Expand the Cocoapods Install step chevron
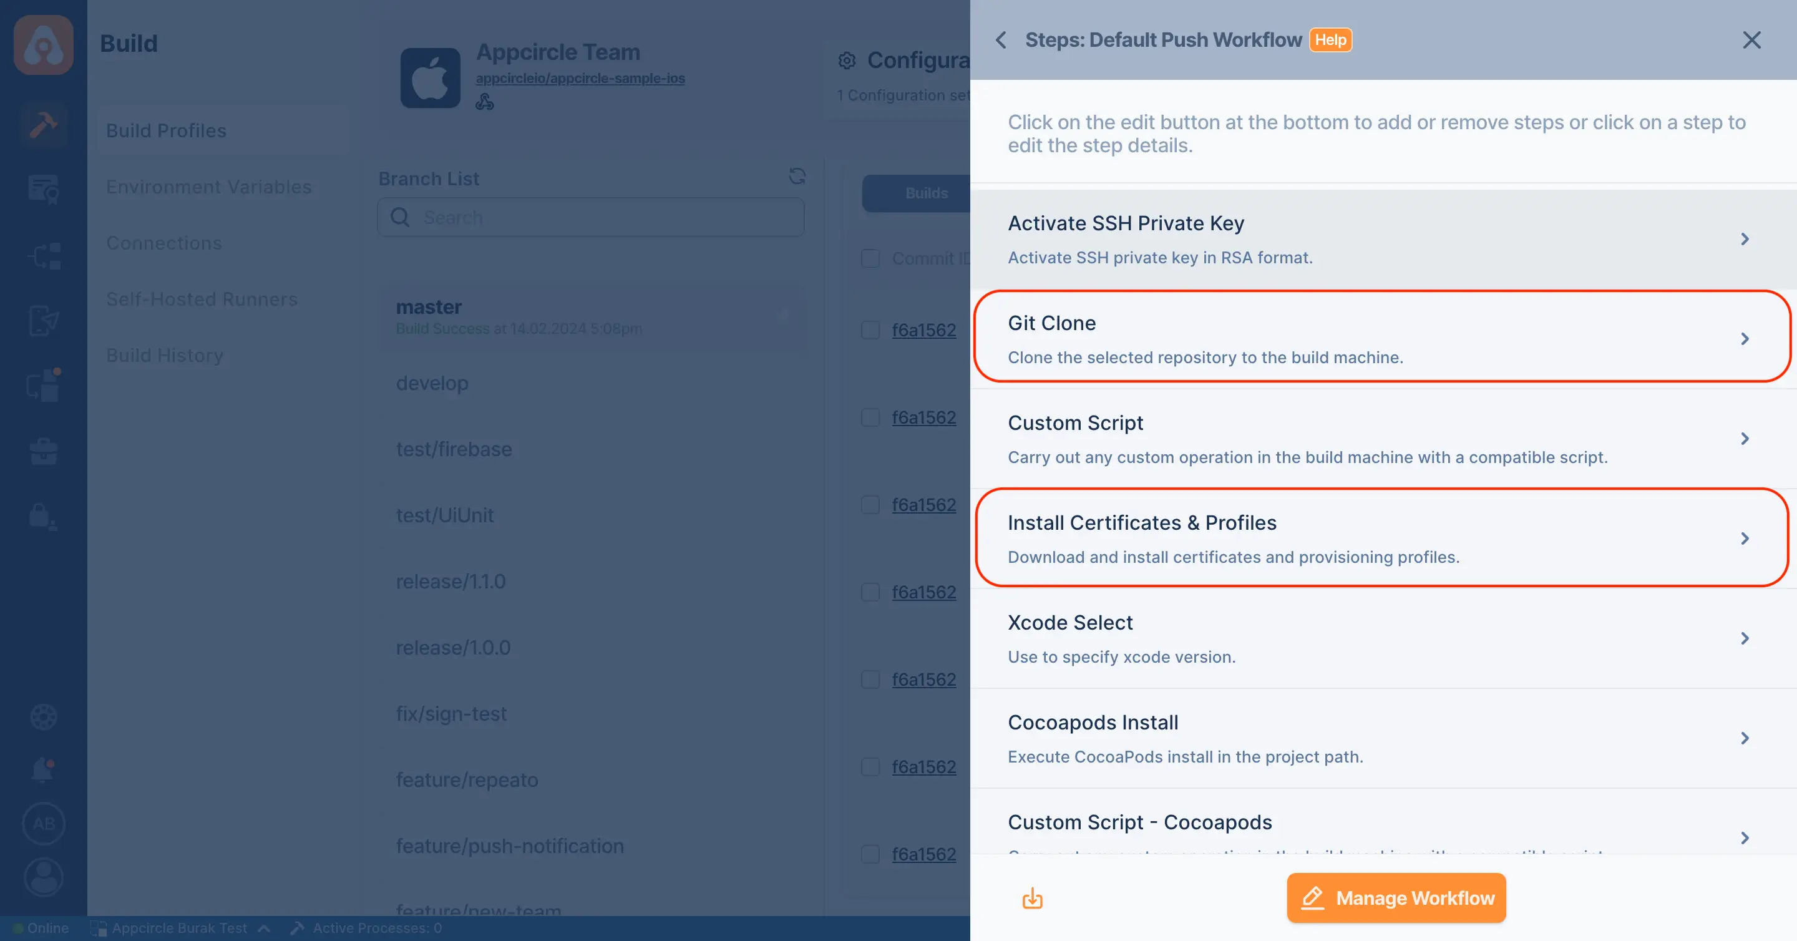Screen dimensions: 1797x941 1745,738
